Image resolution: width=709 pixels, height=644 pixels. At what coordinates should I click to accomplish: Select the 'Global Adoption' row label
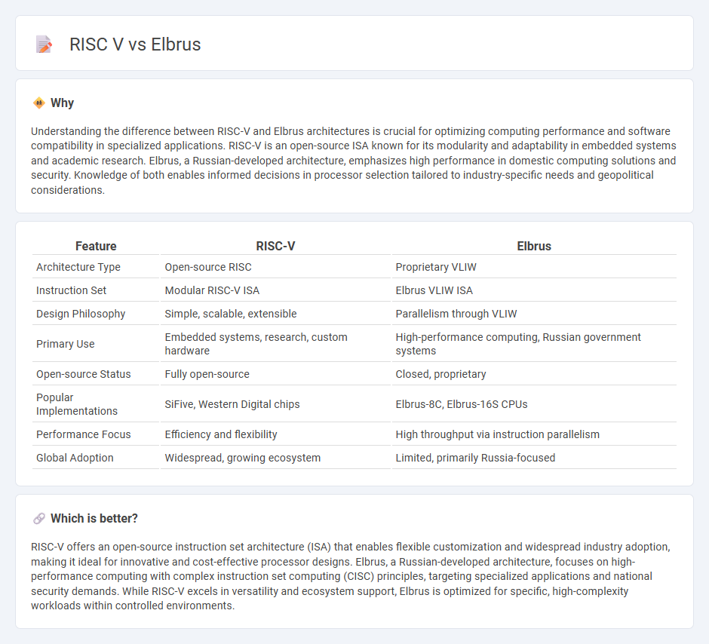pyautogui.click(x=75, y=458)
